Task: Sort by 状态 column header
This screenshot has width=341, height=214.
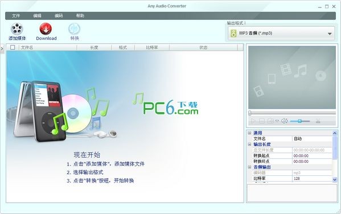Action: [203, 47]
